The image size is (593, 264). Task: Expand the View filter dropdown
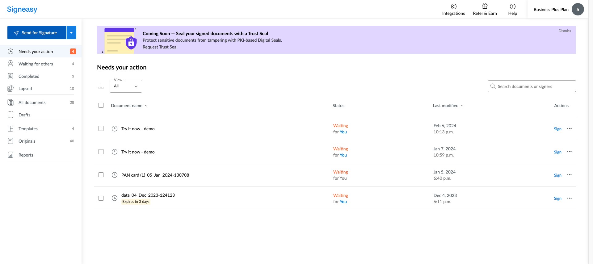coord(126,86)
